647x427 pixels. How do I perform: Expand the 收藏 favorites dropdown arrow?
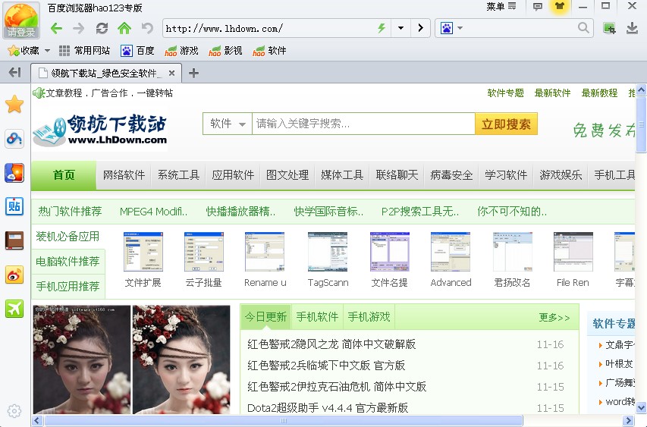(x=47, y=51)
